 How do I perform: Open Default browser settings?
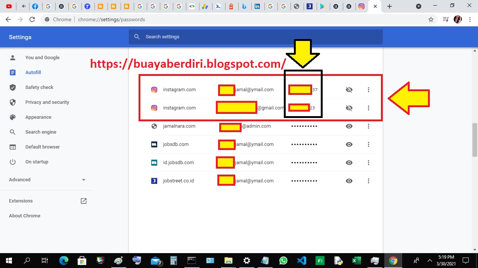point(42,147)
